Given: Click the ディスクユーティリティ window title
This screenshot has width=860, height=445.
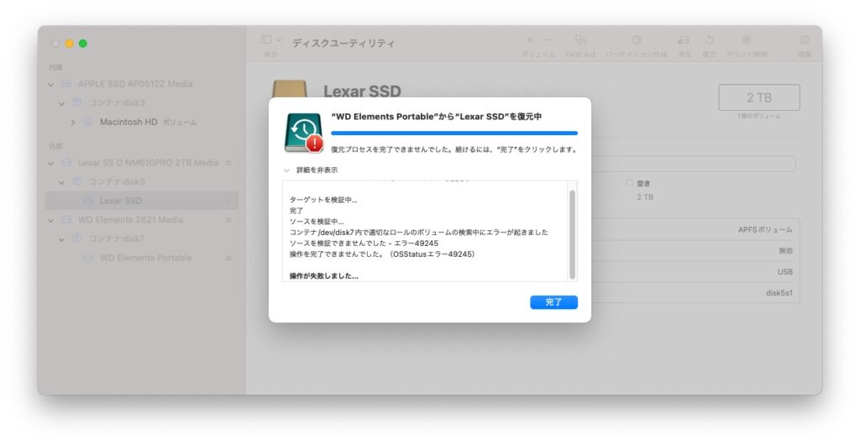Looking at the screenshot, I should point(343,43).
